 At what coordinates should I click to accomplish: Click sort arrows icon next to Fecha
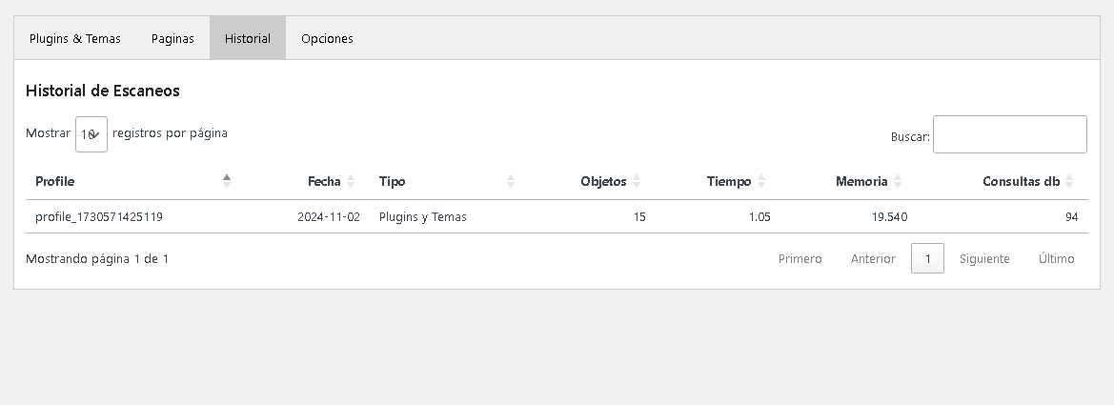351,181
